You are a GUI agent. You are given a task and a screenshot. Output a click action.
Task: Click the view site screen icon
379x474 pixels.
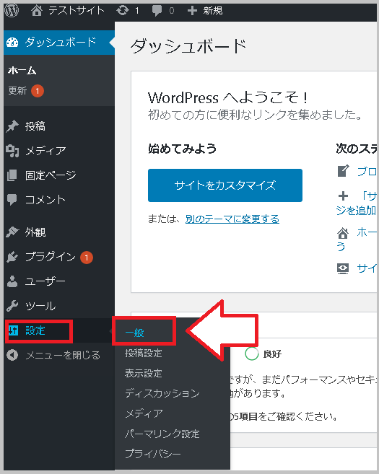(343, 268)
